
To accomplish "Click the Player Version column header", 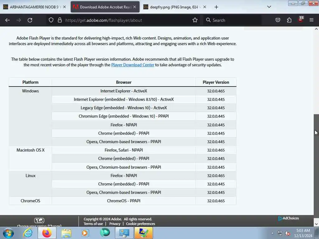I will (x=216, y=82).
